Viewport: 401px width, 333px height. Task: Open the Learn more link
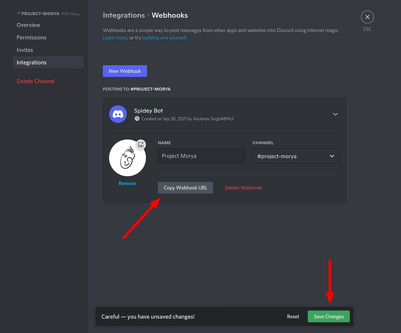pos(115,38)
